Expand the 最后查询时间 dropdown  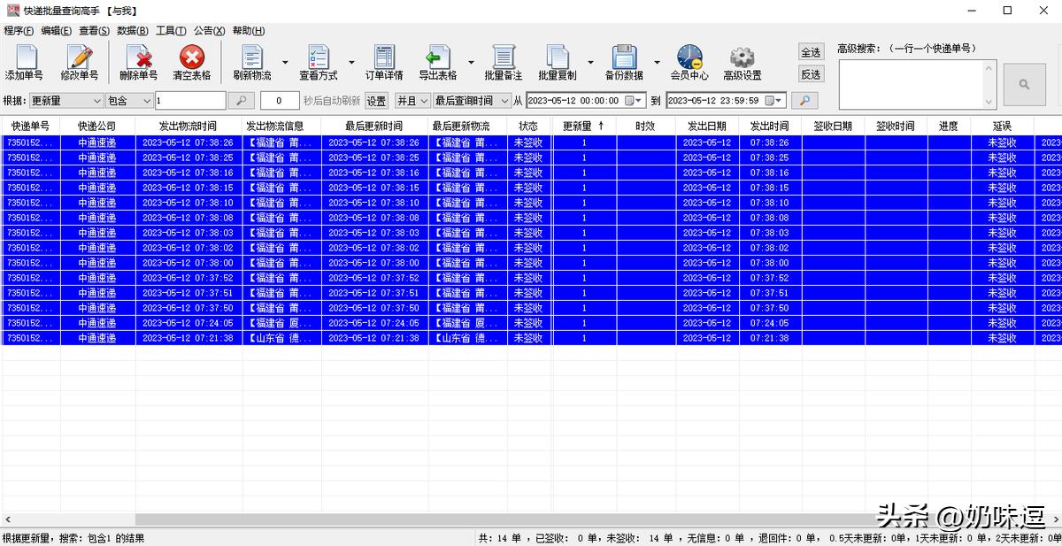click(x=504, y=101)
